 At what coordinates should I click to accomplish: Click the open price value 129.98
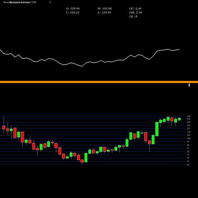click(x=75, y=9)
